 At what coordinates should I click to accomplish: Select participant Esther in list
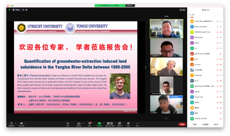tap(206, 43)
